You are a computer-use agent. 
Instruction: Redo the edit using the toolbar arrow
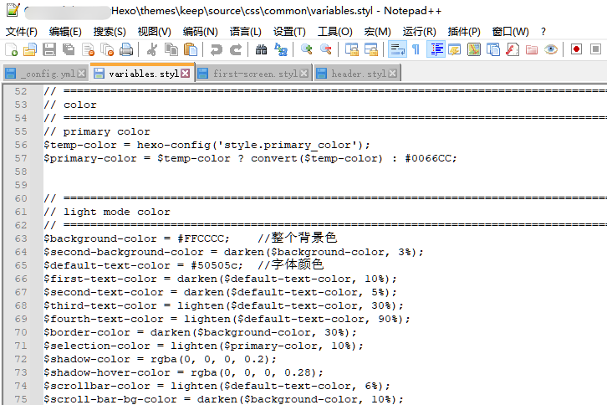point(236,49)
